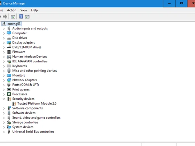The height and width of the screenshot is (146, 195).
Task: Click the Network adapters category icon
Action: [9, 80]
